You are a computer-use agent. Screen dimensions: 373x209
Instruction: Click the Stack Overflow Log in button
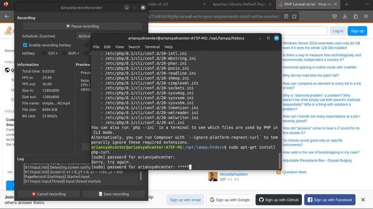tap(338, 31)
